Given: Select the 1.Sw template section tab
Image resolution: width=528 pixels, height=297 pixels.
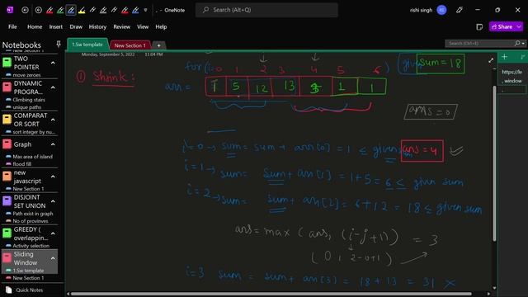Looking at the screenshot, I should coord(87,45).
